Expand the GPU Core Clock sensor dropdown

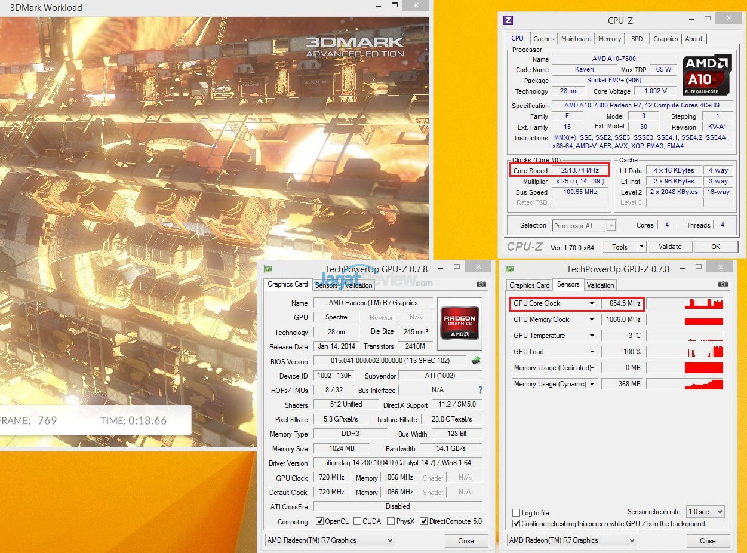point(592,303)
